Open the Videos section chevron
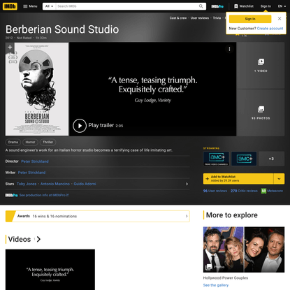 point(38,239)
